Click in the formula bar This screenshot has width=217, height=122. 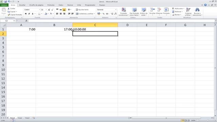click(x=121, y=21)
